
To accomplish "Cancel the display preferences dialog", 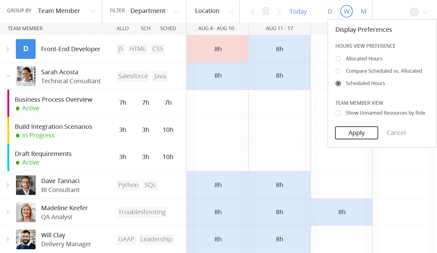I will click(396, 133).
